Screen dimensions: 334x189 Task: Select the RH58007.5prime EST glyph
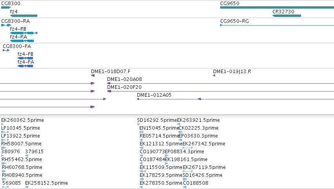coord(4,148)
